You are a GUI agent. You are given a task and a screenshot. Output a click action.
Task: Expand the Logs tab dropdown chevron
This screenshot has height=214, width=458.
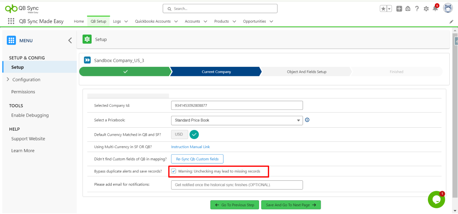126,22
